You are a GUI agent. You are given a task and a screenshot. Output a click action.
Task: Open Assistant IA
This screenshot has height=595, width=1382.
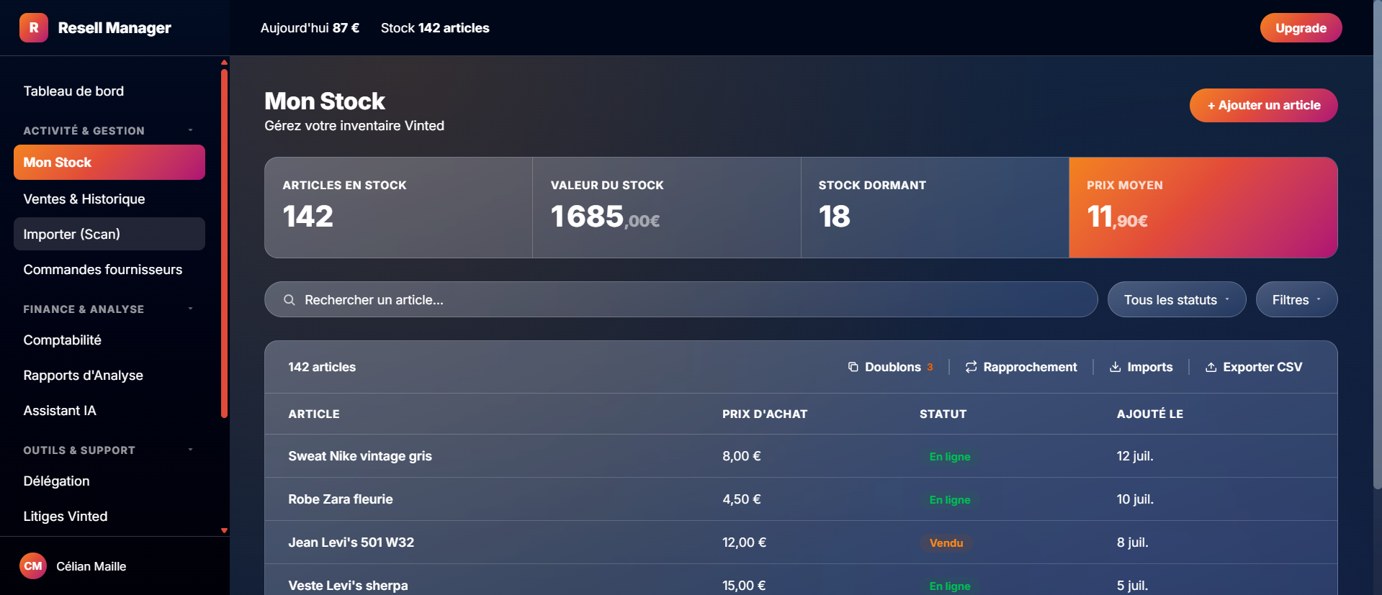[109, 410]
